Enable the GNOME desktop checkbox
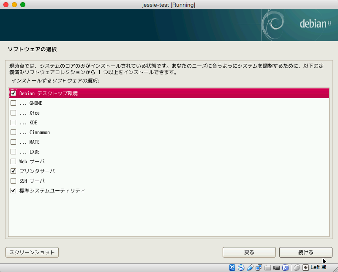The height and width of the screenshot is (272, 338). click(14, 103)
